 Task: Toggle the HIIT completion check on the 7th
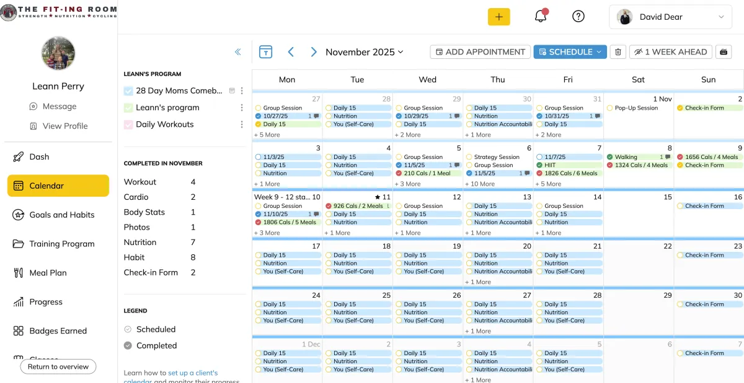pos(539,165)
